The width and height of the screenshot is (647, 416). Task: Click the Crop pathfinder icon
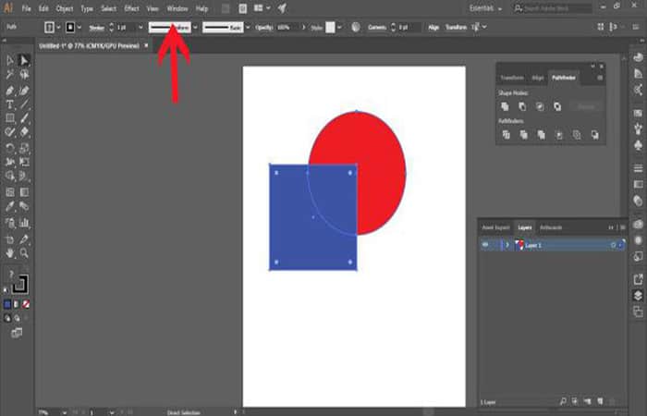558,135
